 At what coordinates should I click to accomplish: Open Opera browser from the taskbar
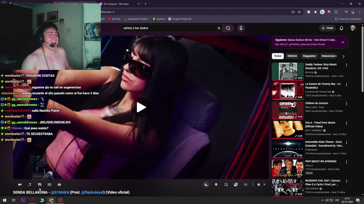point(33,200)
